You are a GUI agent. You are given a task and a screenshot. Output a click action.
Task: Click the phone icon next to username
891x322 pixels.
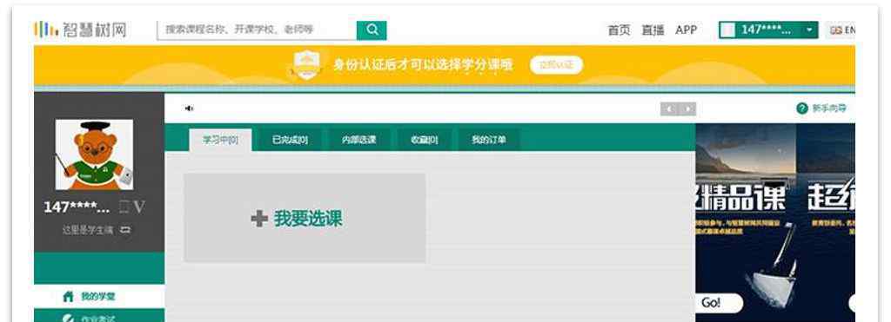pos(124,207)
